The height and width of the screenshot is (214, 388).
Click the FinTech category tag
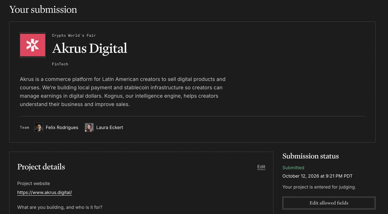point(60,64)
